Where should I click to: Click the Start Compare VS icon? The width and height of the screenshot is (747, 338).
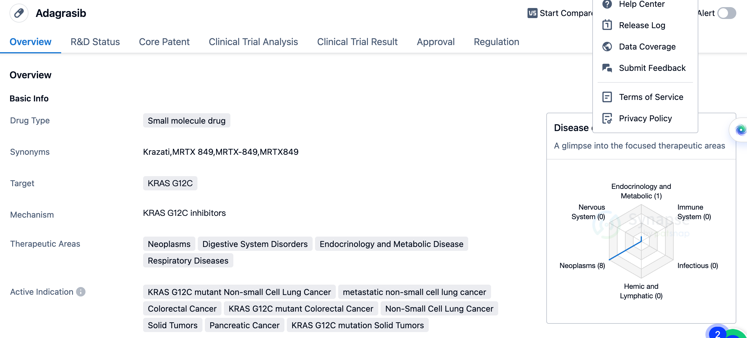click(532, 13)
